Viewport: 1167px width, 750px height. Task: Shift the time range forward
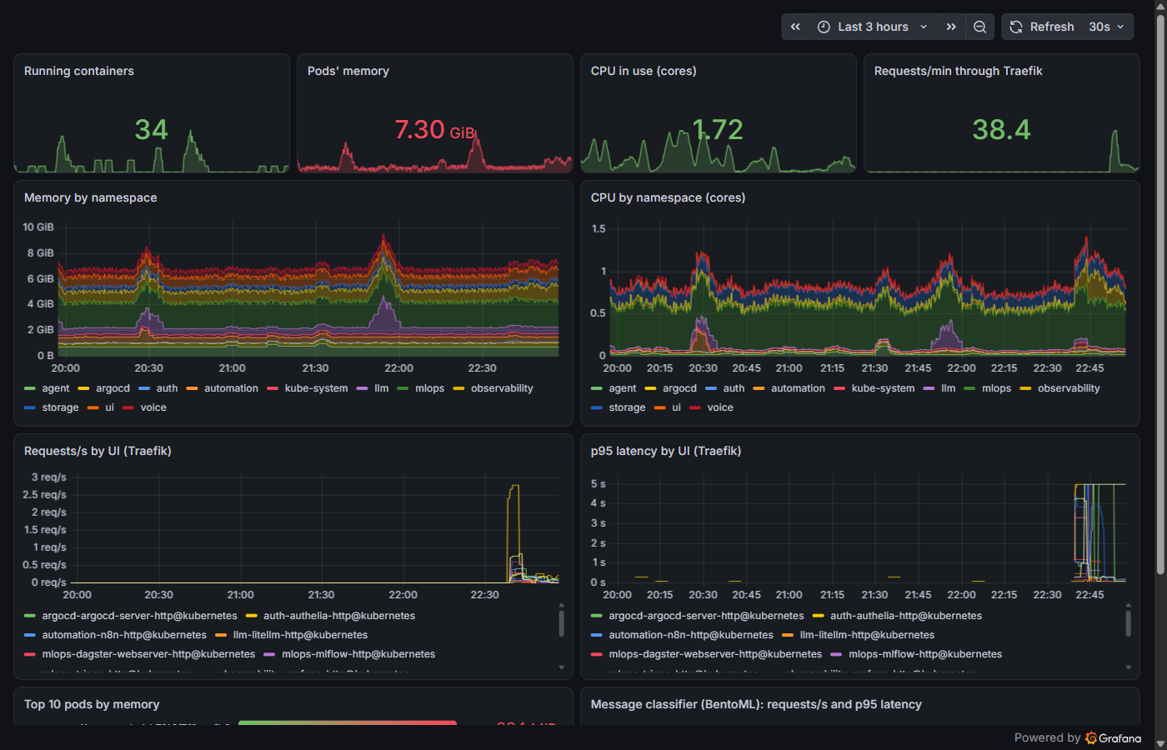point(951,27)
